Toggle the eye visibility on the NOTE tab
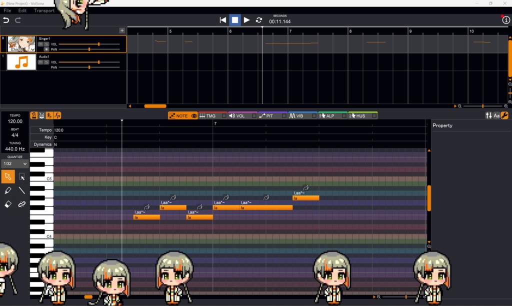The height and width of the screenshot is (306, 512). (193, 115)
